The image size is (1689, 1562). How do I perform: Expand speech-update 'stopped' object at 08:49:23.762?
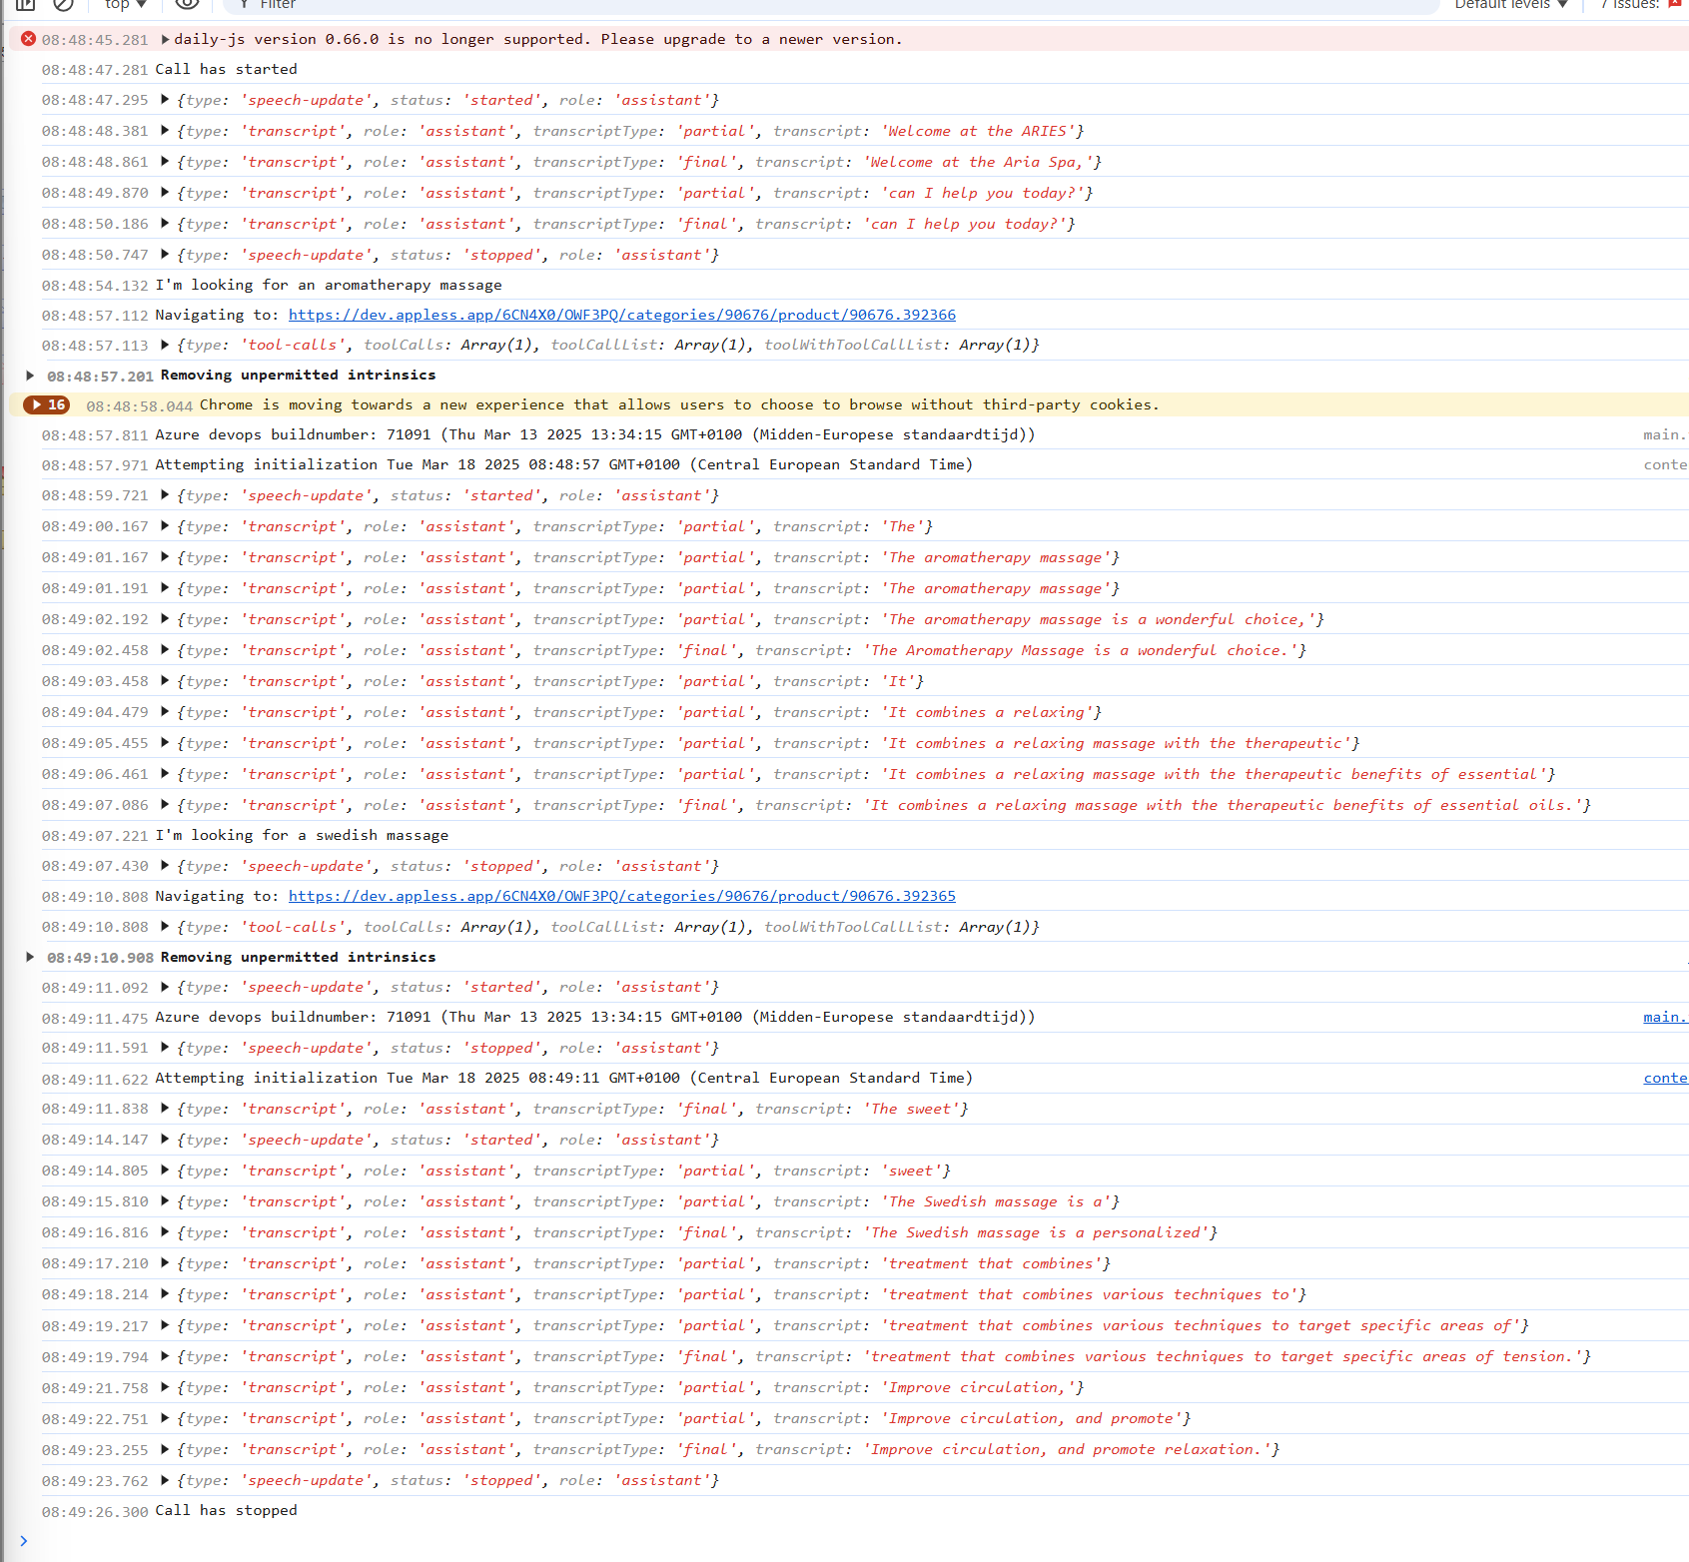(x=165, y=1480)
